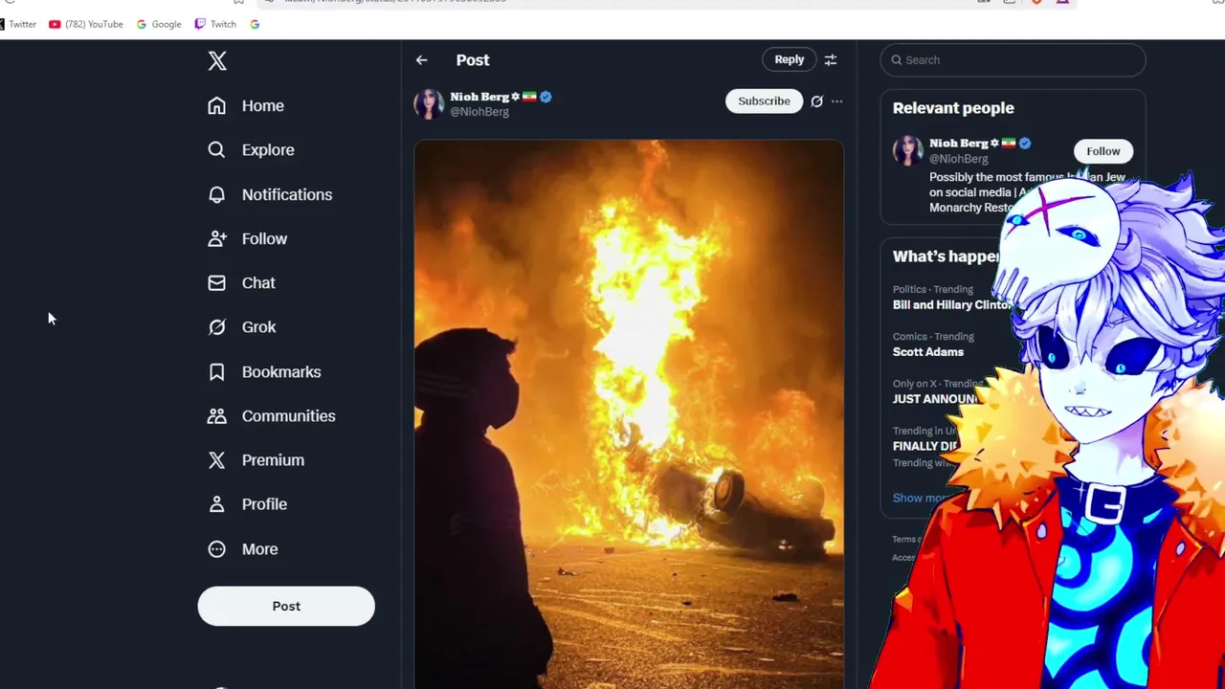Viewport: 1225px width, 689px height.
Task: Open the Scott Adams trend
Action: 928,351
